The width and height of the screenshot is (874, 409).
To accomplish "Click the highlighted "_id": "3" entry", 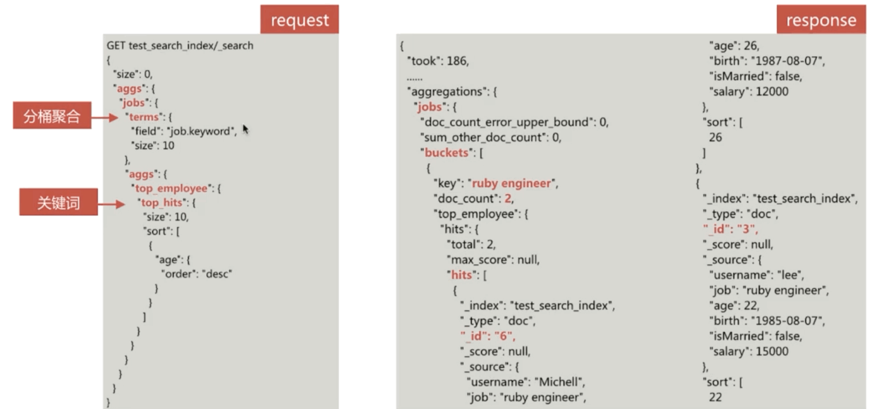I will [x=730, y=229].
